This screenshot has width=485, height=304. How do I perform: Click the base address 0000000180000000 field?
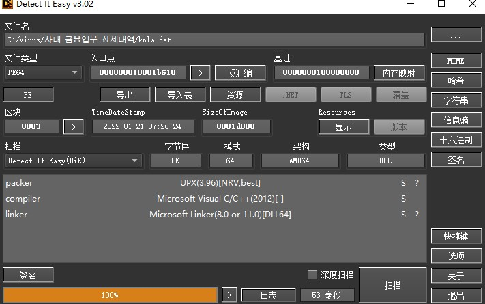click(x=321, y=73)
